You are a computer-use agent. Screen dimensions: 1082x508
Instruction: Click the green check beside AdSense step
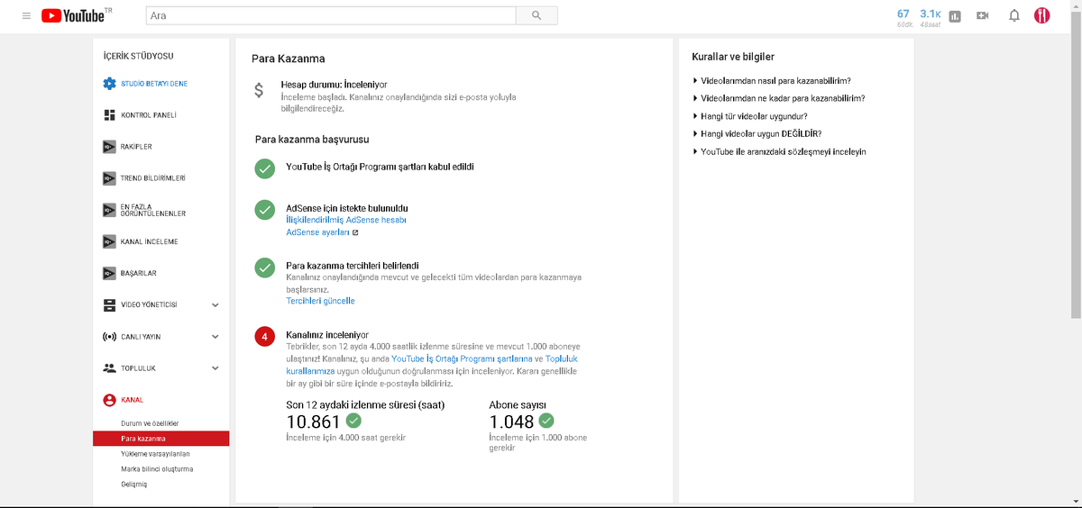264,209
